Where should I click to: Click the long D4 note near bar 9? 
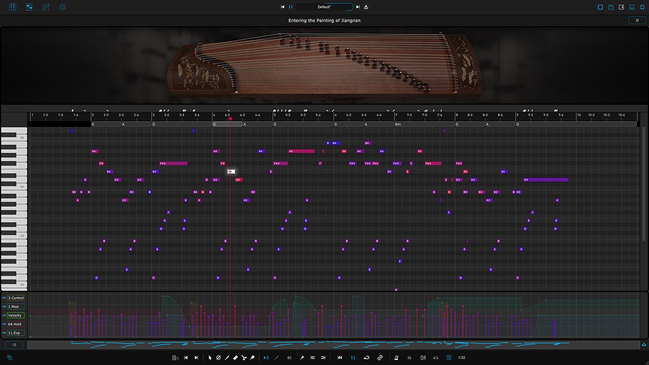[546, 180]
